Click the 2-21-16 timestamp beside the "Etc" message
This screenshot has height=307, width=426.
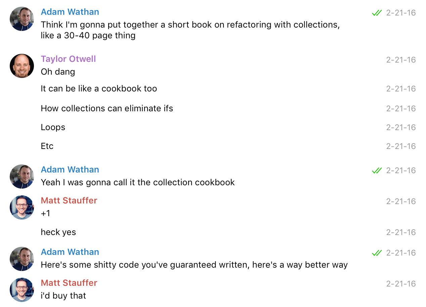401,146
